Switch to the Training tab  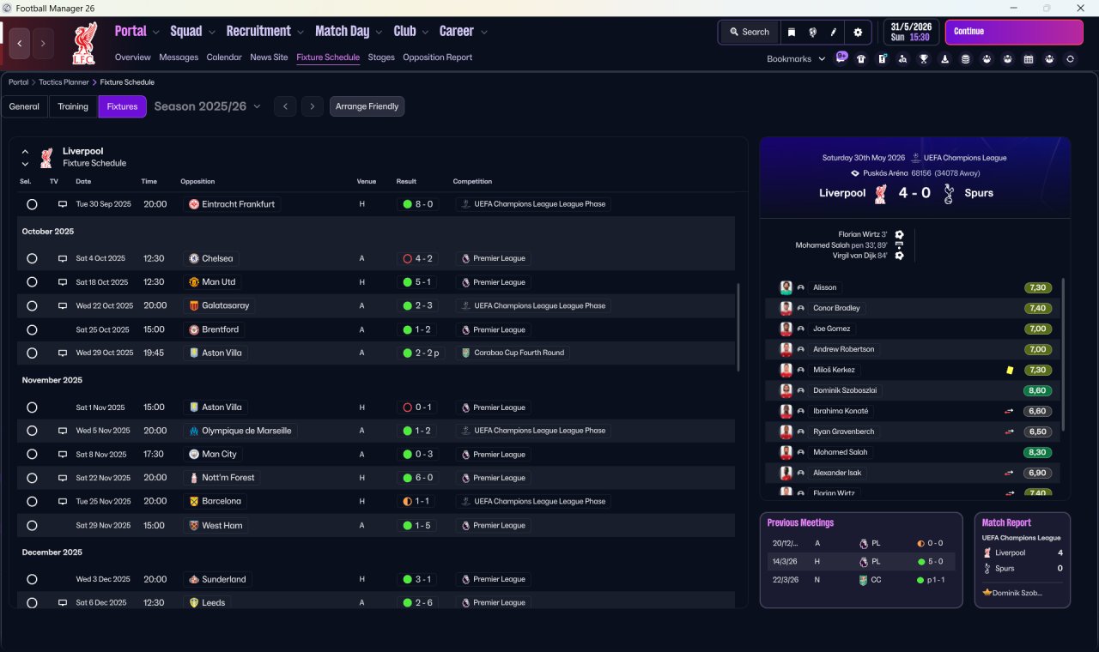(73, 106)
